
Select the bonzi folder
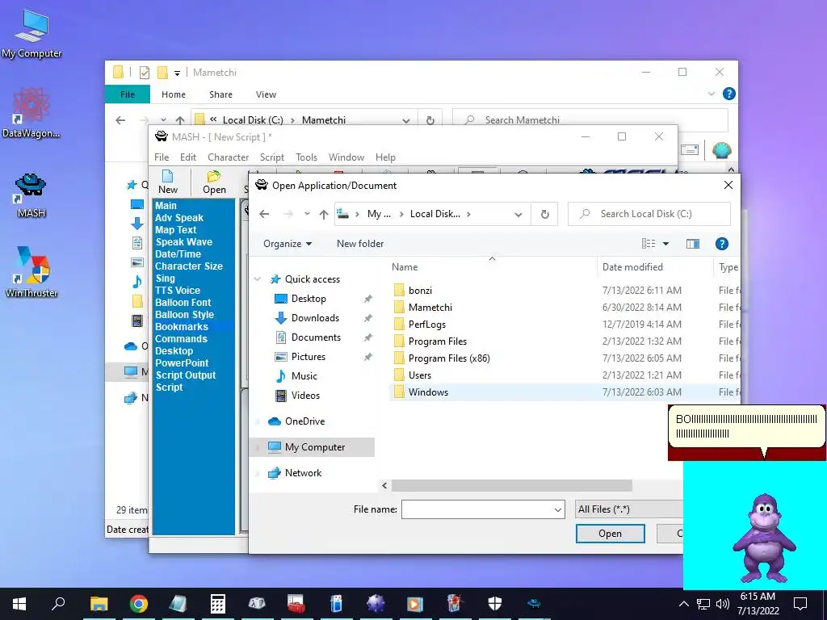(420, 291)
